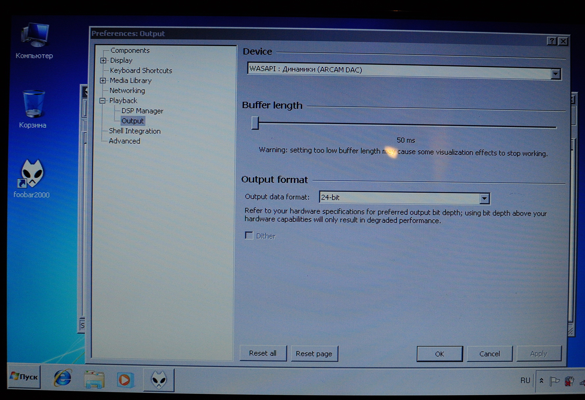Viewport: 585px width, 400px height.
Task: Show hidden tray icons arrow
Action: (541, 381)
